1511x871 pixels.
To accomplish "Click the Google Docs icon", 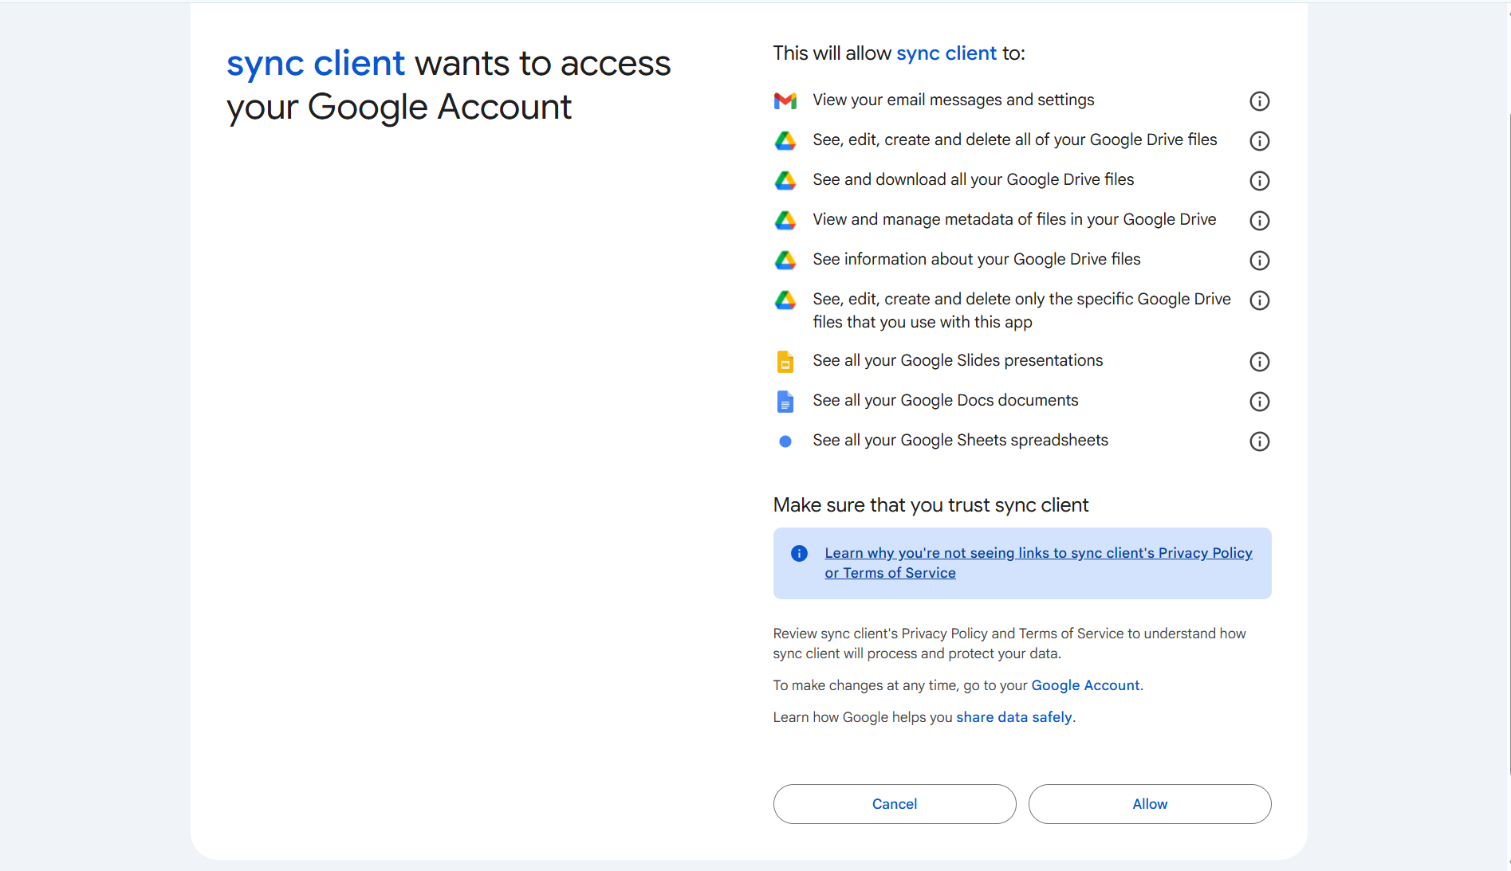I will click(x=785, y=401).
